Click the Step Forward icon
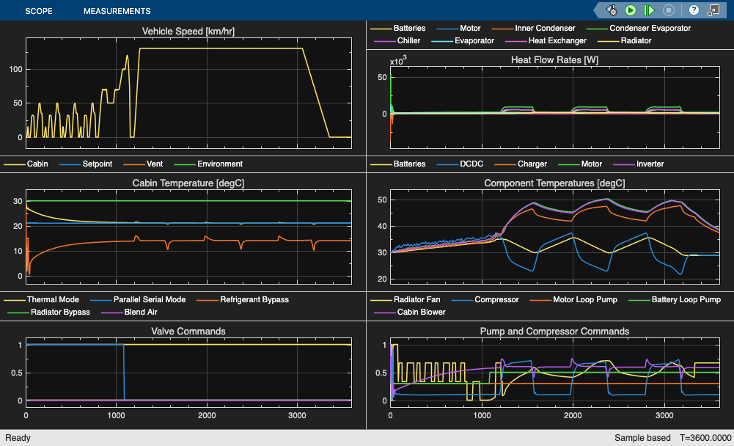Viewport: 734px width, 446px height. (649, 10)
